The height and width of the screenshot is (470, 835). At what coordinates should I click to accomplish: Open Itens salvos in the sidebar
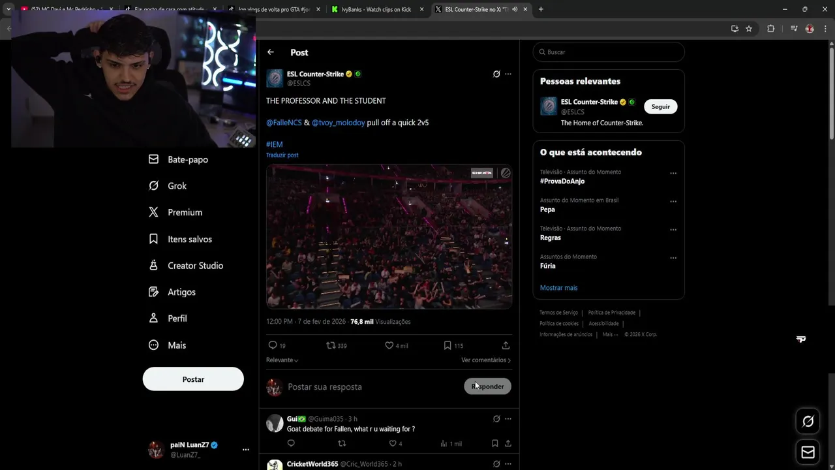click(180, 239)
